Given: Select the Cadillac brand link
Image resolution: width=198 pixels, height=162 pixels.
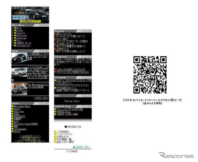Looking at the screenshot, I should (x=19, y=112).
